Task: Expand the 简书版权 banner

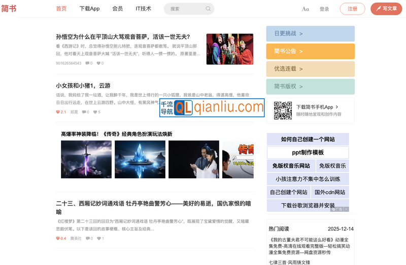Action: [310, 87]
